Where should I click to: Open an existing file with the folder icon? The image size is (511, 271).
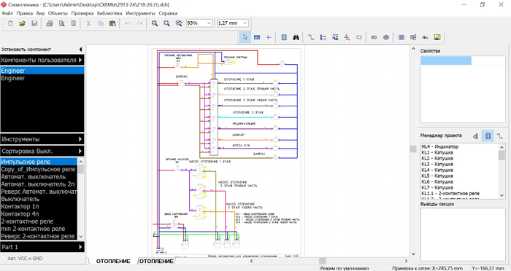[22, 23]
